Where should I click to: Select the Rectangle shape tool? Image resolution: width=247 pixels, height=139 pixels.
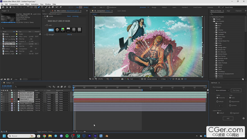[36, 7]
